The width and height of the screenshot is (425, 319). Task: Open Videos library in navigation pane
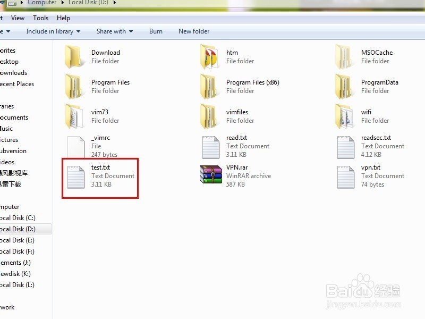tap(7, 162)
